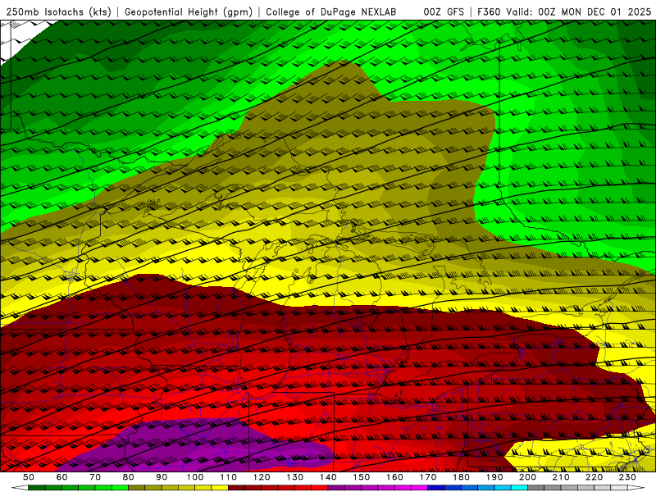The height and width of the screenshot is (492, 656).
Task: Click the '160' value on the color scale
Action: pyautogui.click(x=394, y=477)
